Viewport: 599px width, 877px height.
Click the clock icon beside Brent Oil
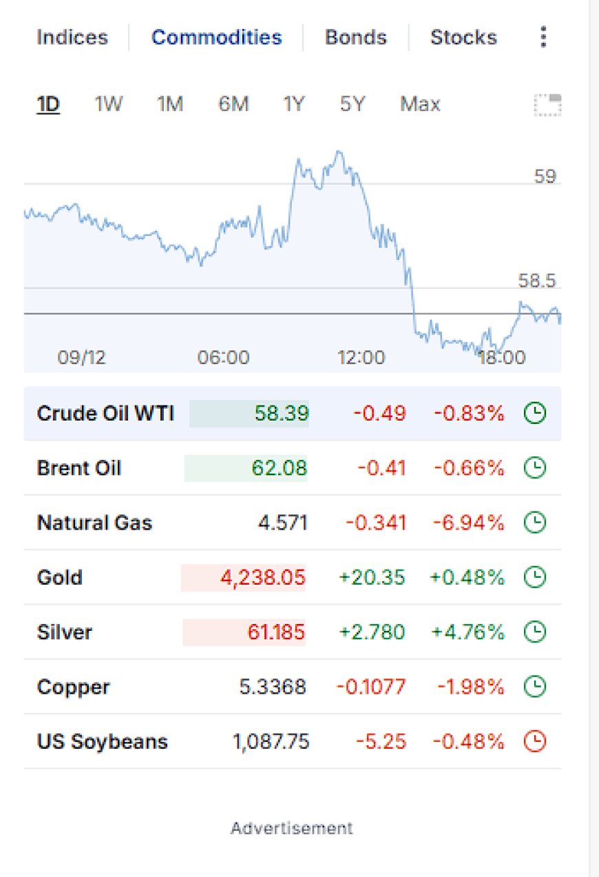pos(535,468)
